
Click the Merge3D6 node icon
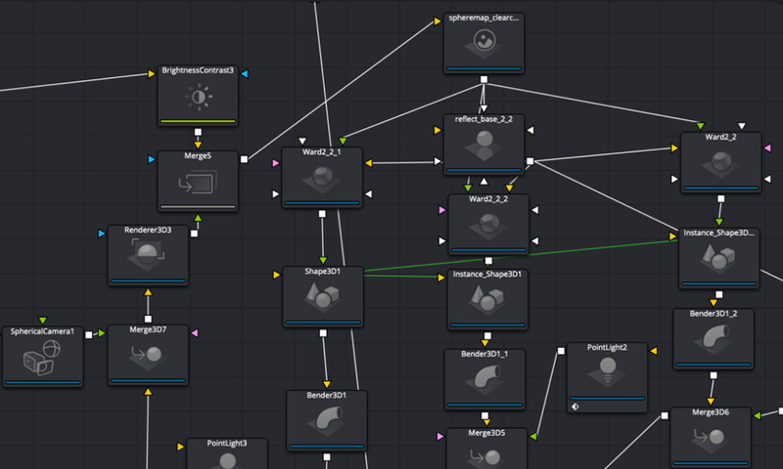click(x=711, y=439)
